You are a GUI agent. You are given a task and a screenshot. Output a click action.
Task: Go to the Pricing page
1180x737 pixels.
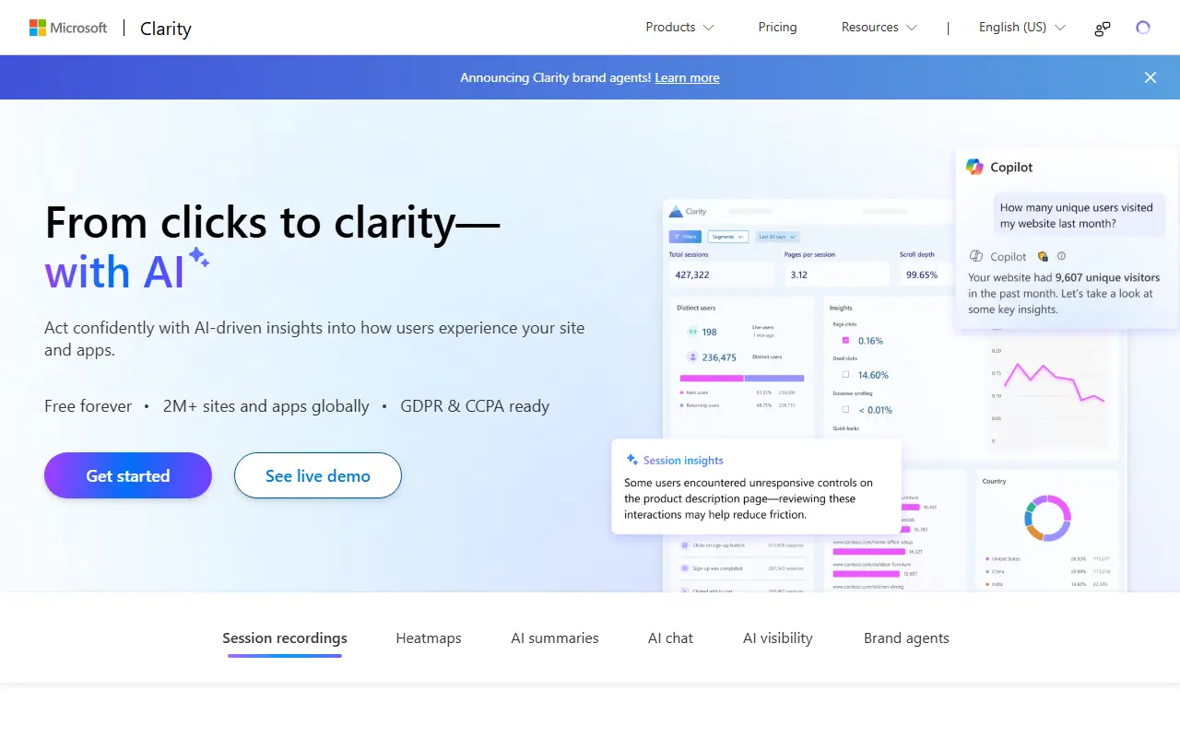click(x=777, y=28)
